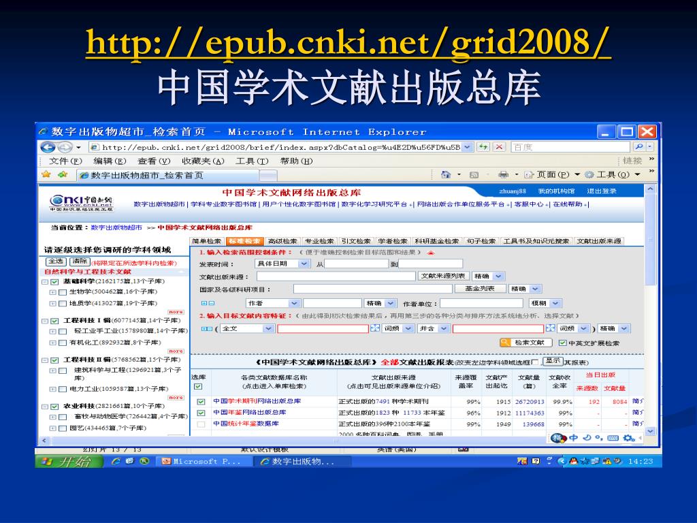The height and width of the screenshot is (523, 697).
Task: Uncheck the 中国学术期刊网络出版总库 checkbox
Action: pos(201,402)
